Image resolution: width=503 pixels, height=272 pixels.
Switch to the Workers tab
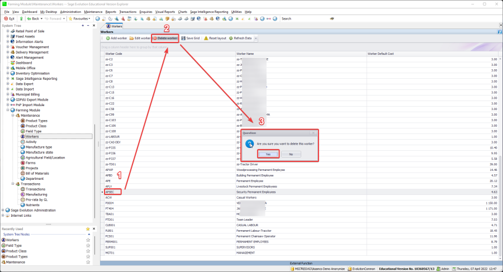pos(116,26)
